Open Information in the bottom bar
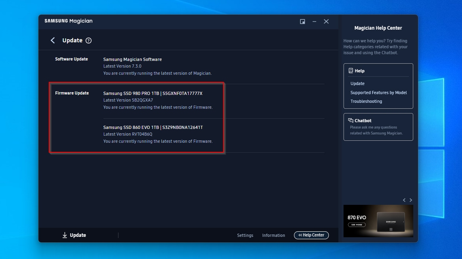 pos(273,236)
